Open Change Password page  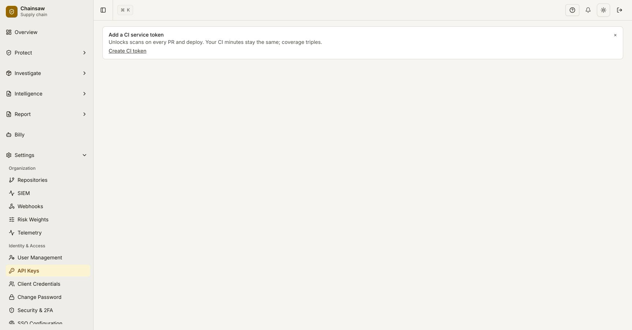coord(48,297)
